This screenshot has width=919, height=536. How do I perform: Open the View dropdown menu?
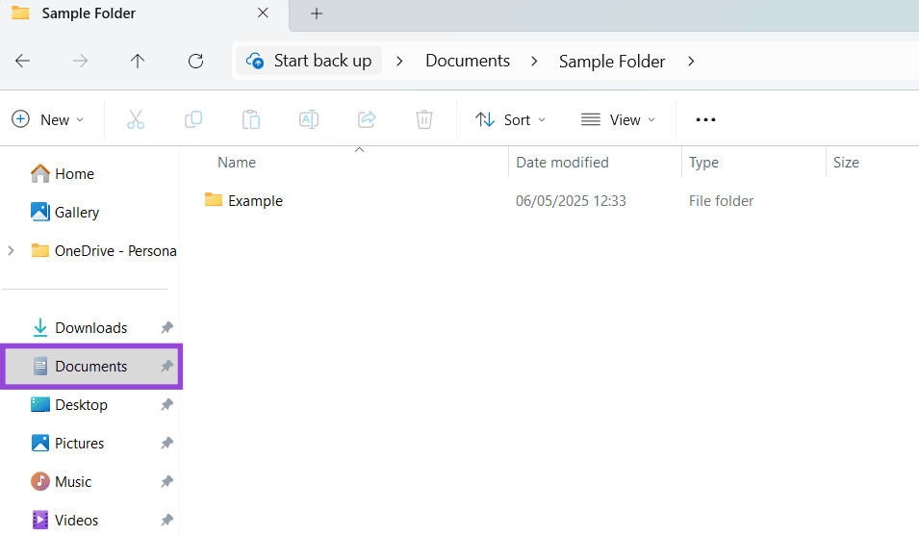[618, 119]
